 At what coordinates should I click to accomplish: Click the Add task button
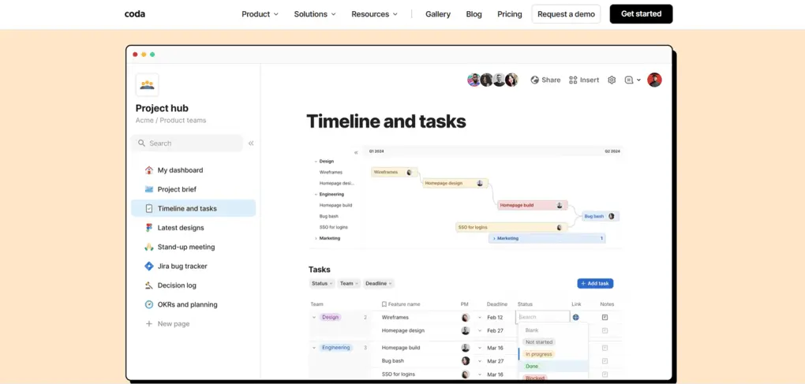[x=595, y=284]
